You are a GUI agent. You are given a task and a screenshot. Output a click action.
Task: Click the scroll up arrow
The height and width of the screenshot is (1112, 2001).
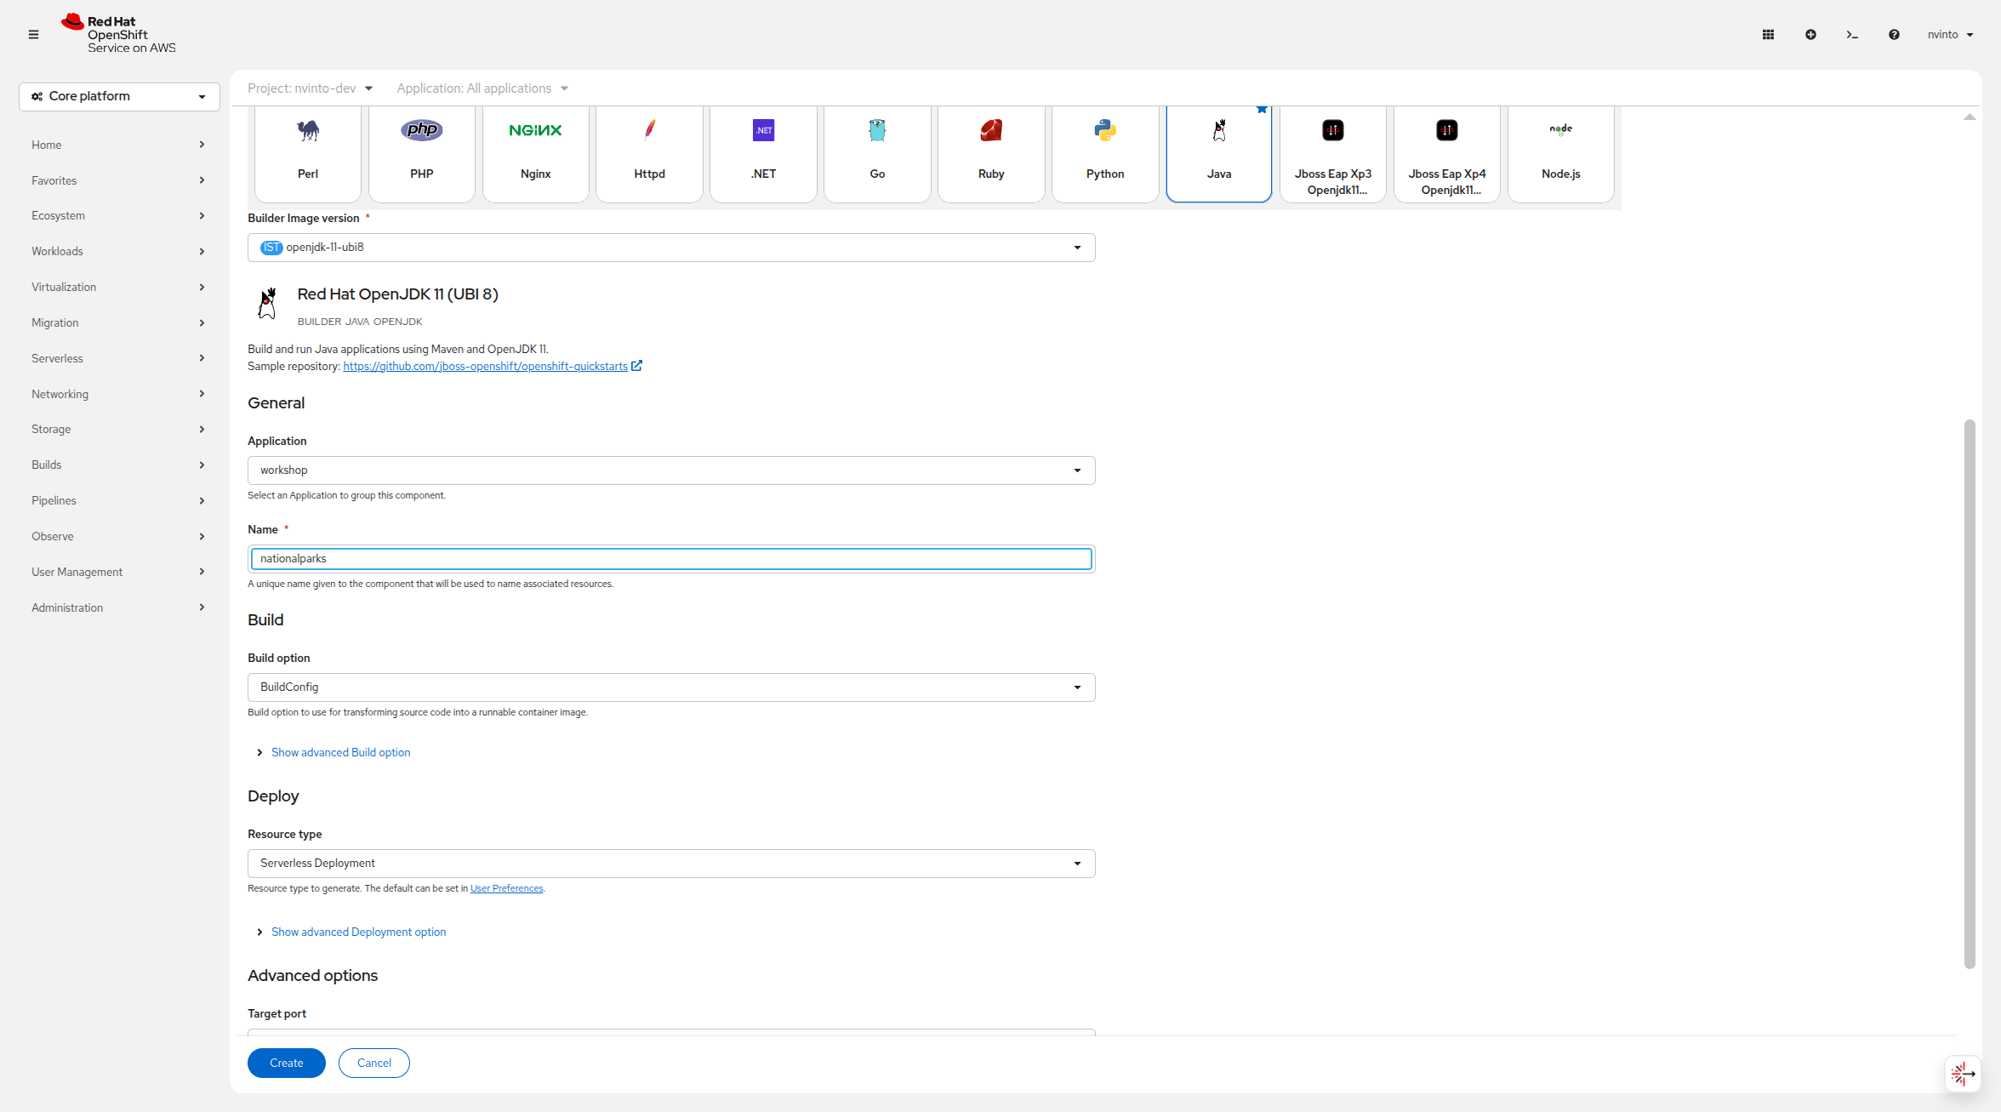point(1970,117)
